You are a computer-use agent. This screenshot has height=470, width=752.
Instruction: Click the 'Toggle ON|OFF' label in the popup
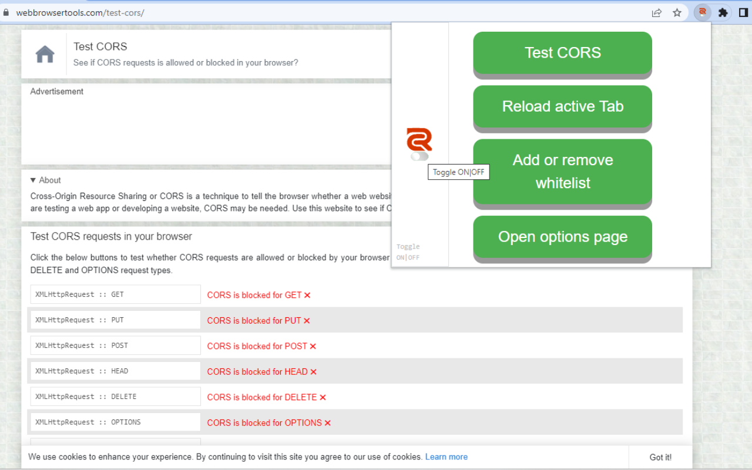[x=458, y=172]
